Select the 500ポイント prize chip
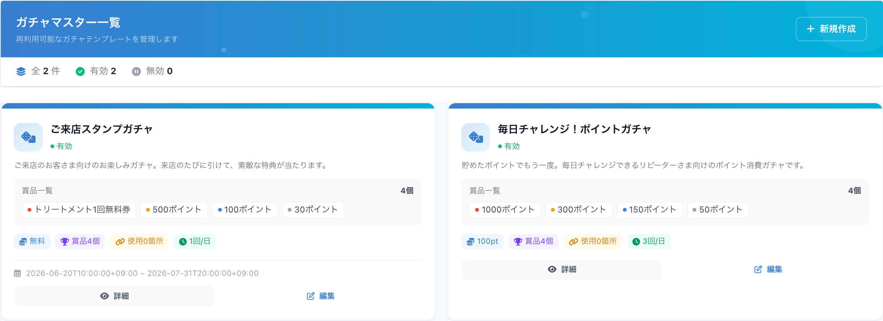 (174, 210)
